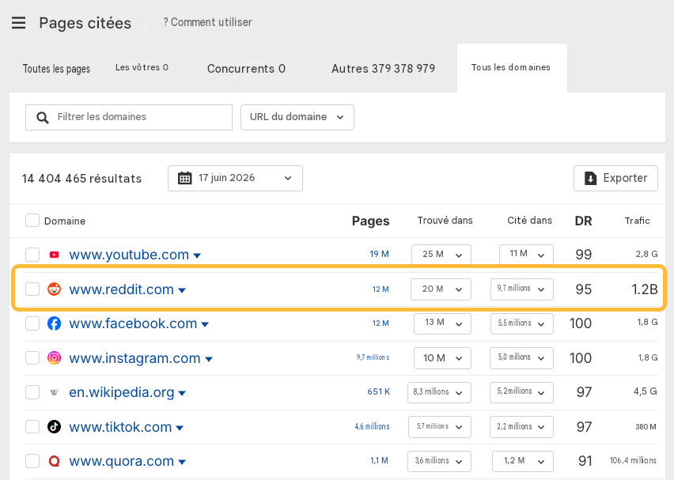Expand Reddit's 9,7 millions Cité dans dropdown

522,289
